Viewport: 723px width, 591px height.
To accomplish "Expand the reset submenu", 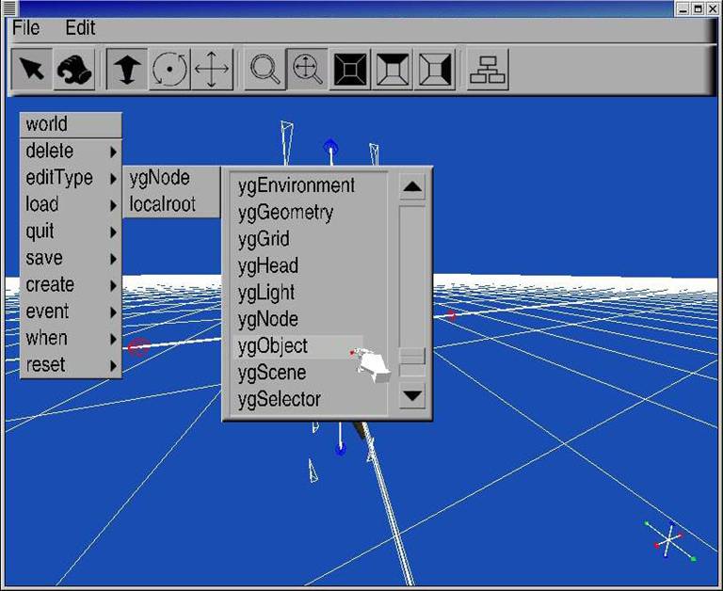I will [x=71, y=365].
